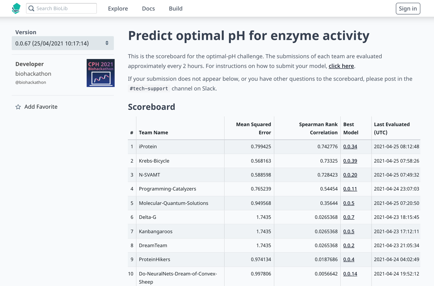Open Krebs-Bicycle's model 0.0.39
The height and width of the screenshot is (286, 434).
pyautogui.click(x=350, y=161)
